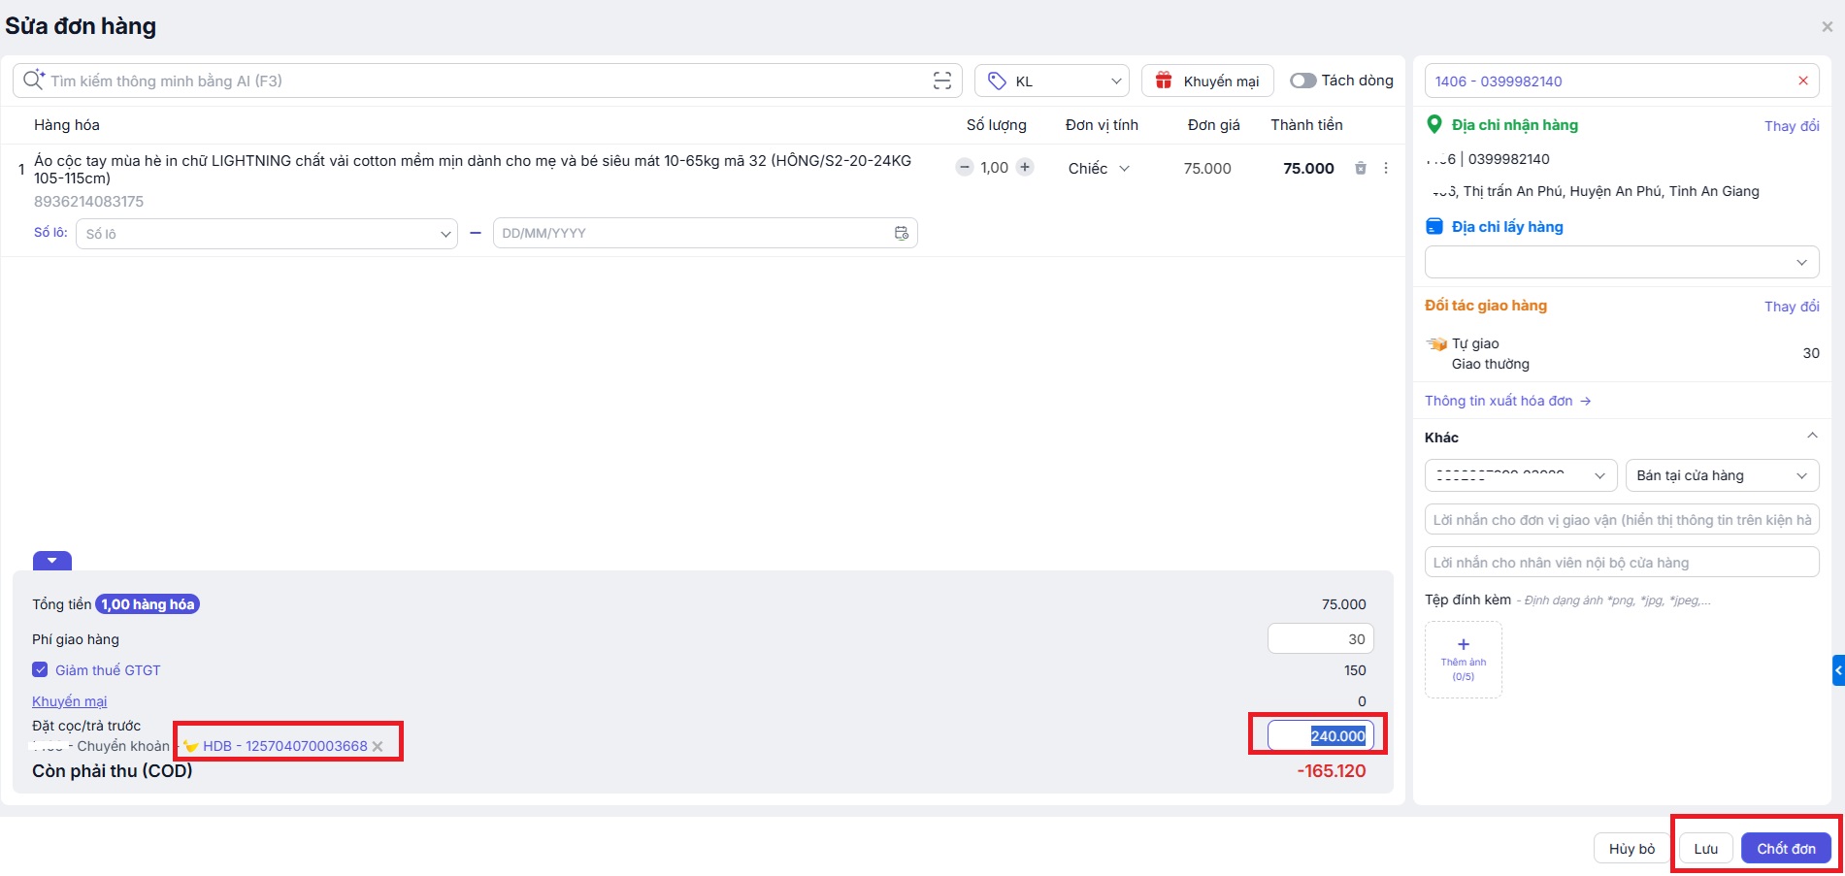Click the internal staff note field
Image resolution: width=1845 pixels, height=876 pixels.
click(1622, 562)
